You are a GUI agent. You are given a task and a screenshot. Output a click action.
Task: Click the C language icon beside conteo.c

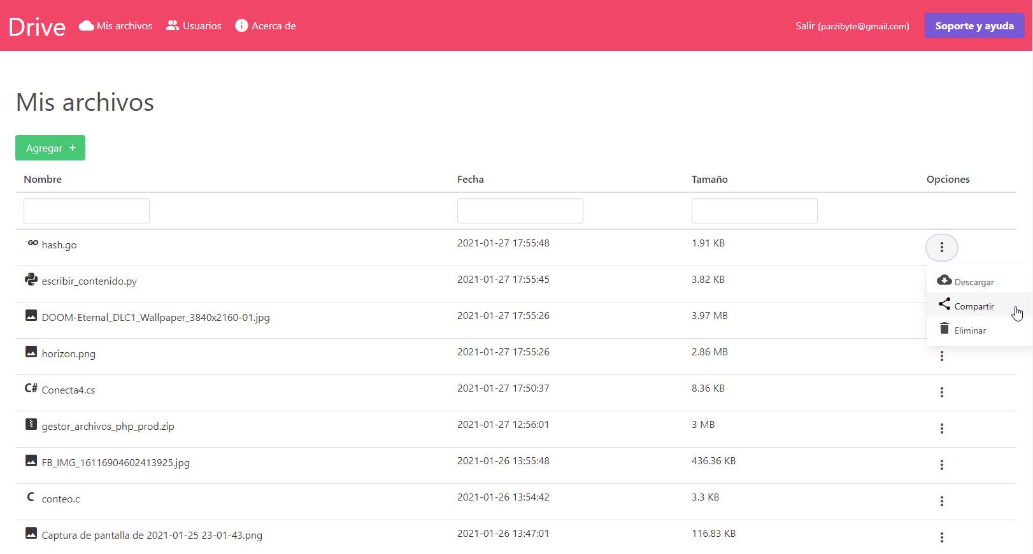[30, 497]
